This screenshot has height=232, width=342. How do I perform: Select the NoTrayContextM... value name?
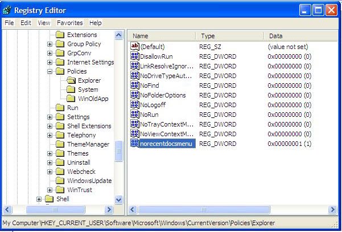pos(167,124)
